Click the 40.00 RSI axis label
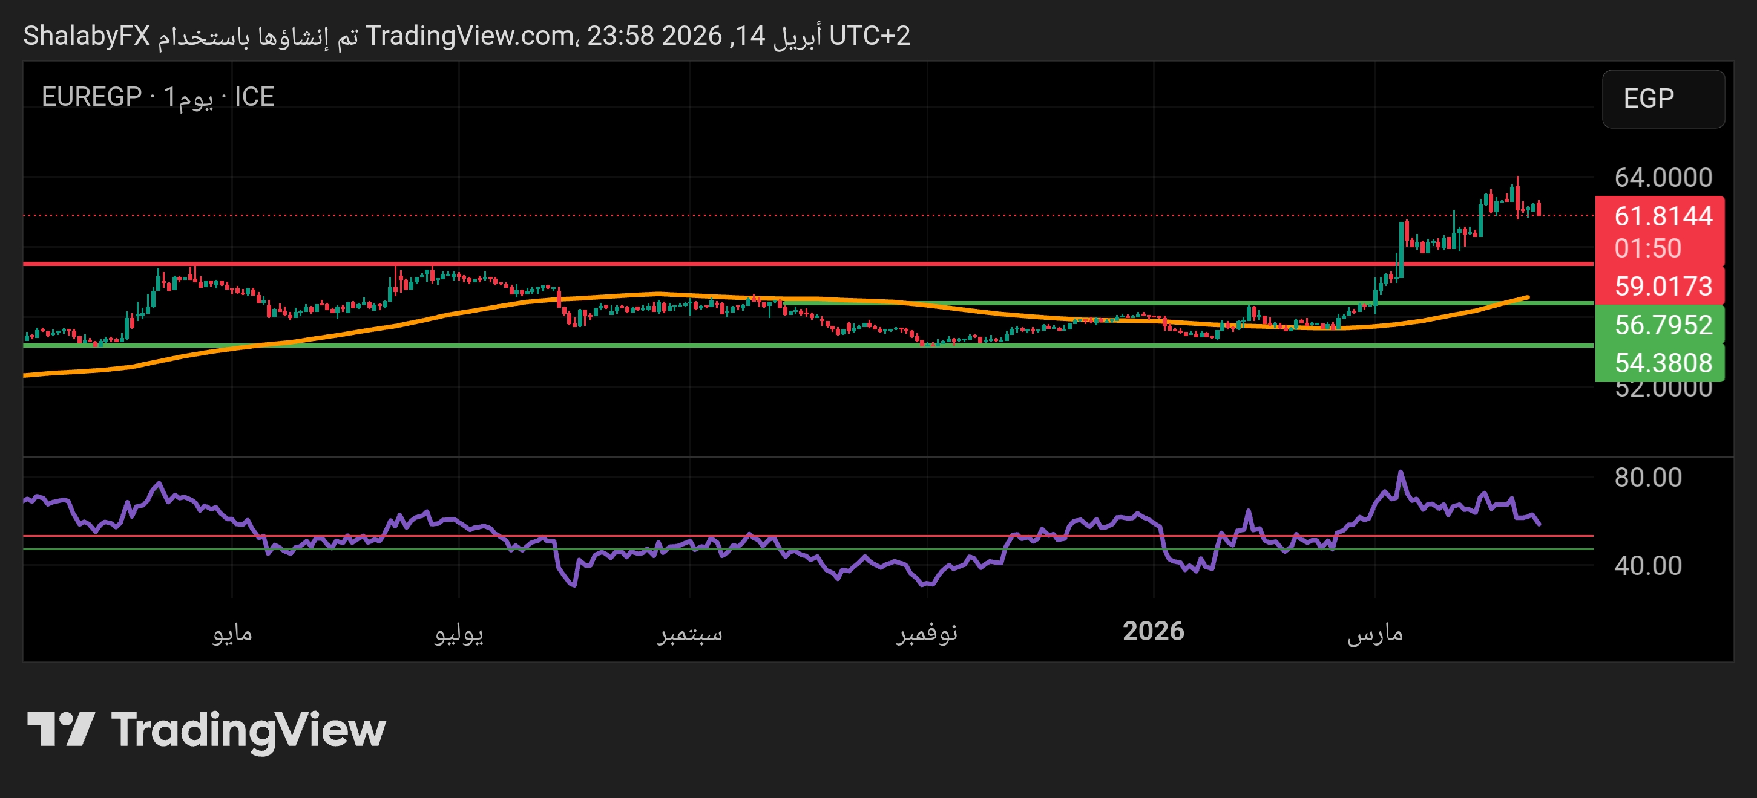 point(1647,565)
